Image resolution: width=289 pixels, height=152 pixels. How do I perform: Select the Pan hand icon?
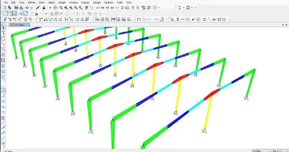pyautogui.click(x=86, y=8)
